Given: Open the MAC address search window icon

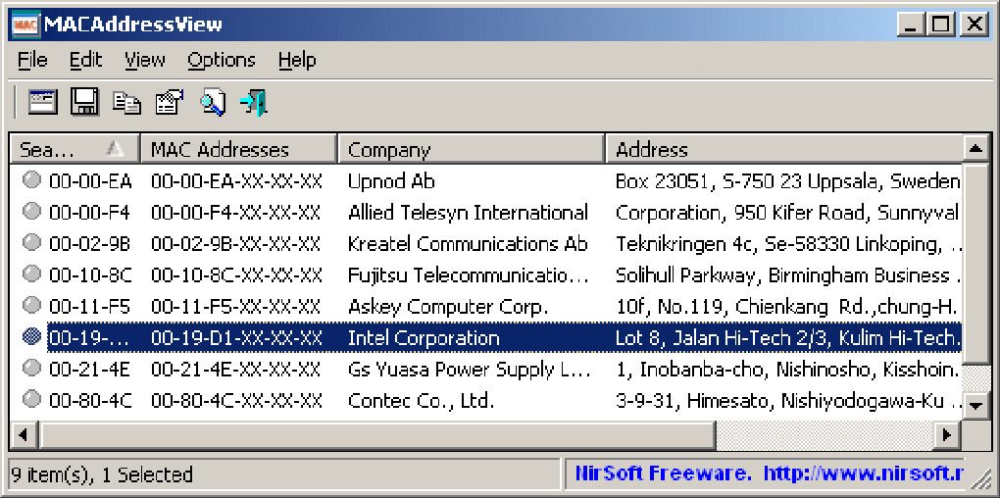Looking at the screenshot, I should (x=43, y=102).
